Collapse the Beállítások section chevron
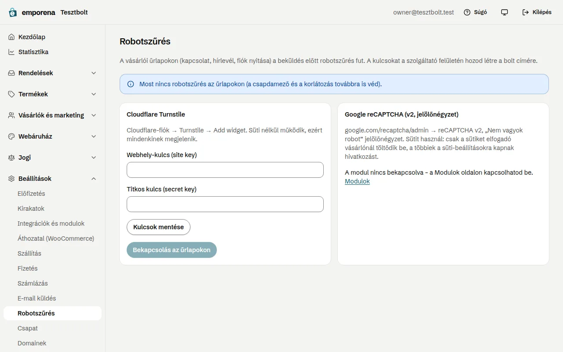 coord(94,179)
